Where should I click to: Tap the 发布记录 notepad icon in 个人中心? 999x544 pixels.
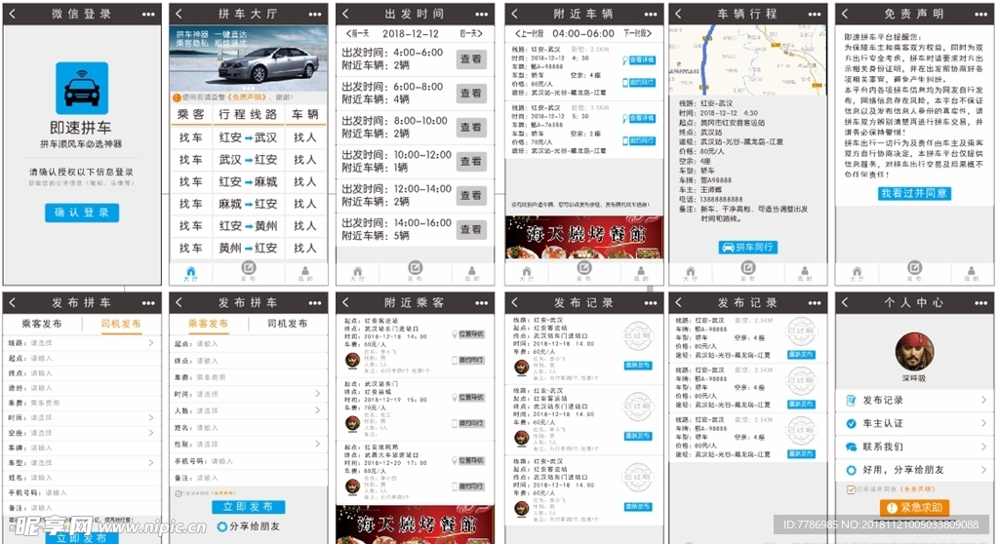[851, 400]
